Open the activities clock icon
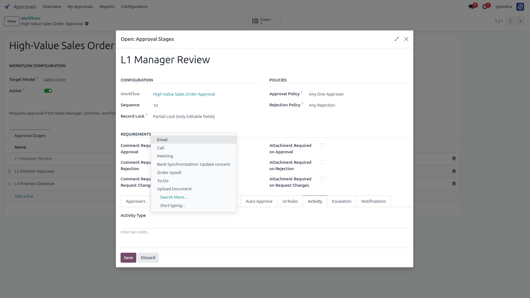 485,7
